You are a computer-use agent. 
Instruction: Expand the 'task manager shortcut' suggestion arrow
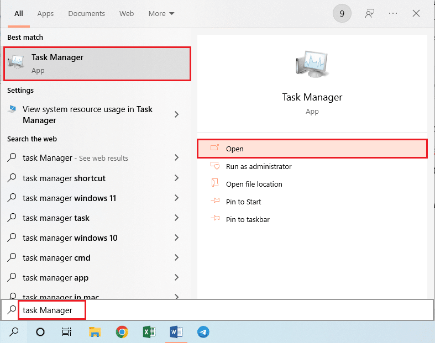click(176, 178)
